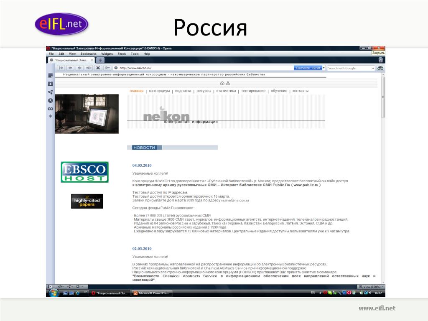Image resolution: width=428 pixels, height=321 pixels.
Task: Click the binoculars find button
Action: (380, 68)
